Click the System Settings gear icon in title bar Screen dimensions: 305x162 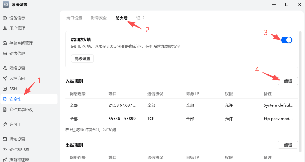(6, 5)
